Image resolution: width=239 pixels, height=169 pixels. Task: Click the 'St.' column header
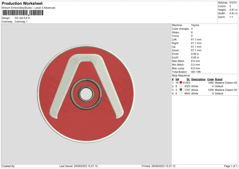pos(188,79)
